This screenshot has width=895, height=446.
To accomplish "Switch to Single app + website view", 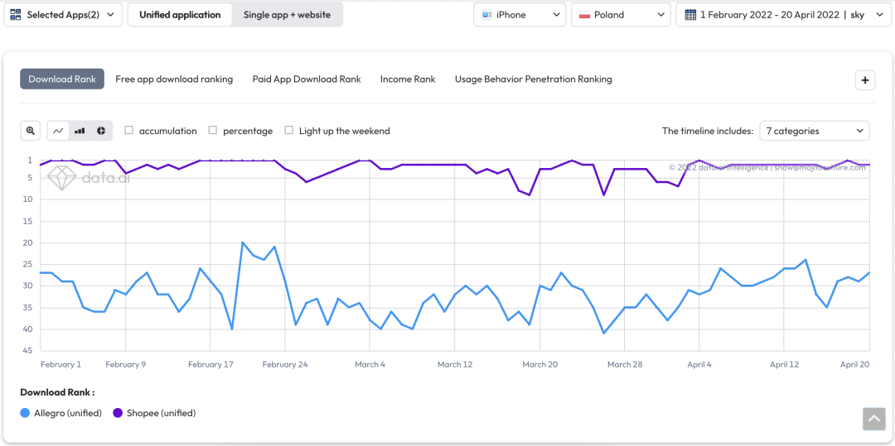I will [x=287, y=15].
